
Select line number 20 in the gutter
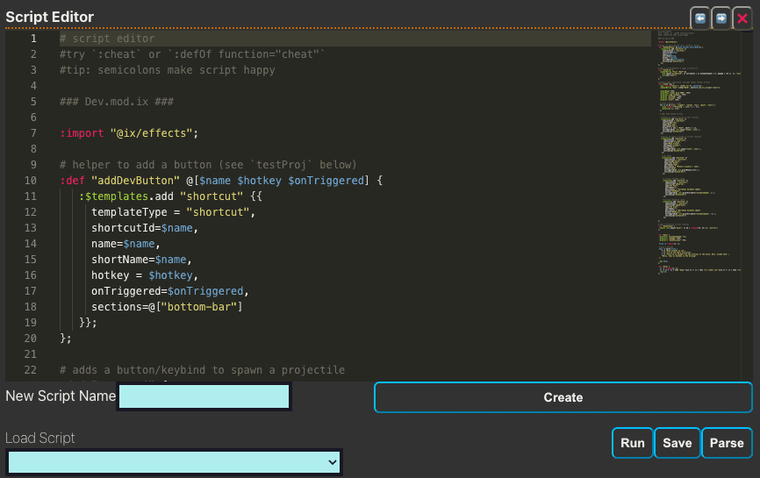click(x=33, y=339)
